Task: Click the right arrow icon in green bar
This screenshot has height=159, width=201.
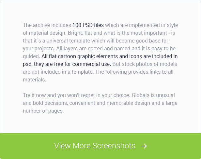Action: 144,146
